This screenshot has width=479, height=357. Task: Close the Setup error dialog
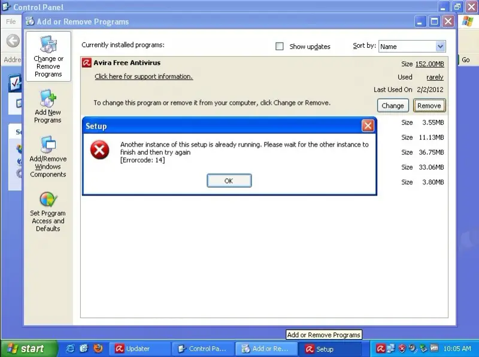point(368,126)
